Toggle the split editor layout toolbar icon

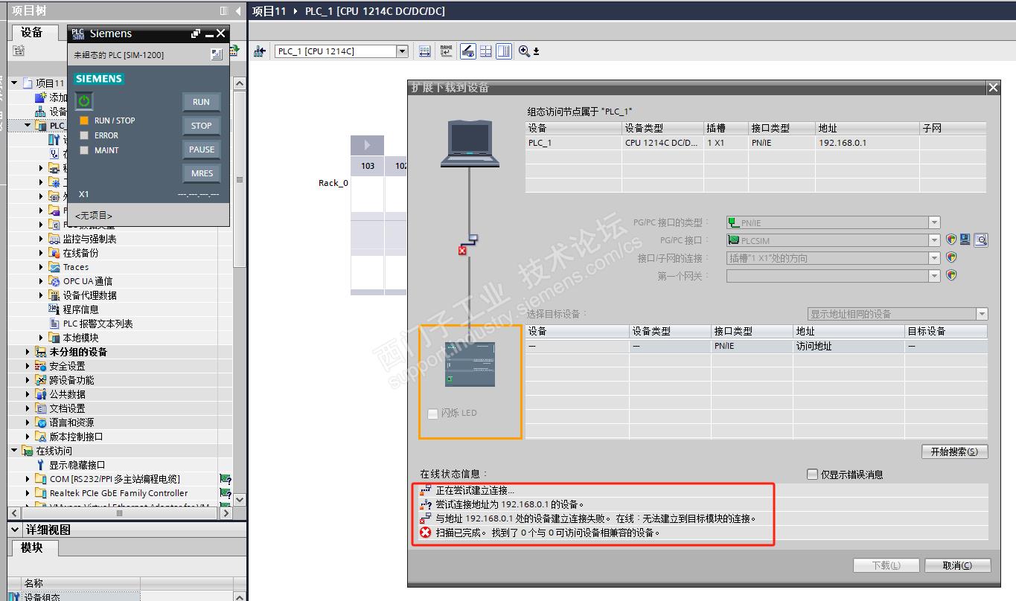click(504, 51)
